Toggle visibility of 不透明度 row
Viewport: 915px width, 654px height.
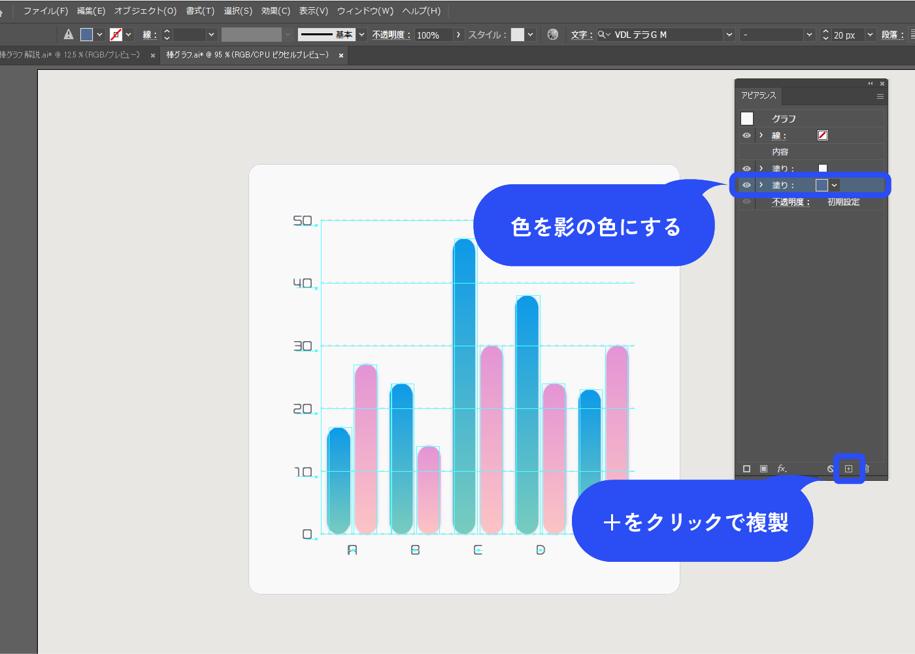pos(746,202)
